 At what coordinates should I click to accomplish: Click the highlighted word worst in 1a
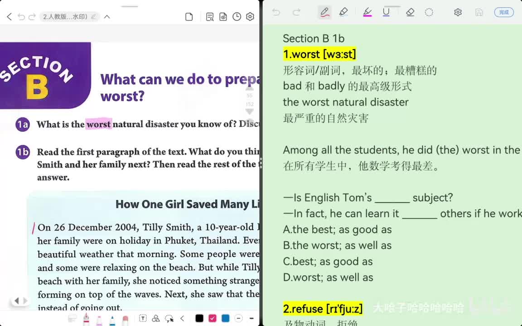pos(98,124)
